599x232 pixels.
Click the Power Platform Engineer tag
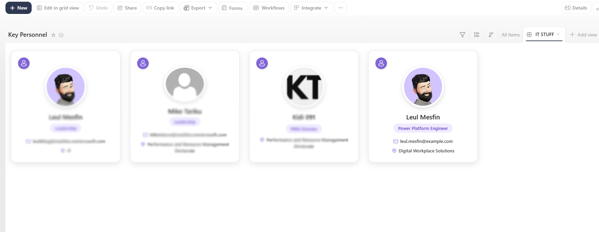click(x=423, y=128)
